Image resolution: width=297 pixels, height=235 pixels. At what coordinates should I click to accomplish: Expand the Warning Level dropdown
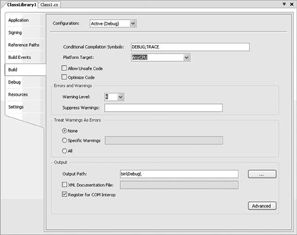click(121, 97)
